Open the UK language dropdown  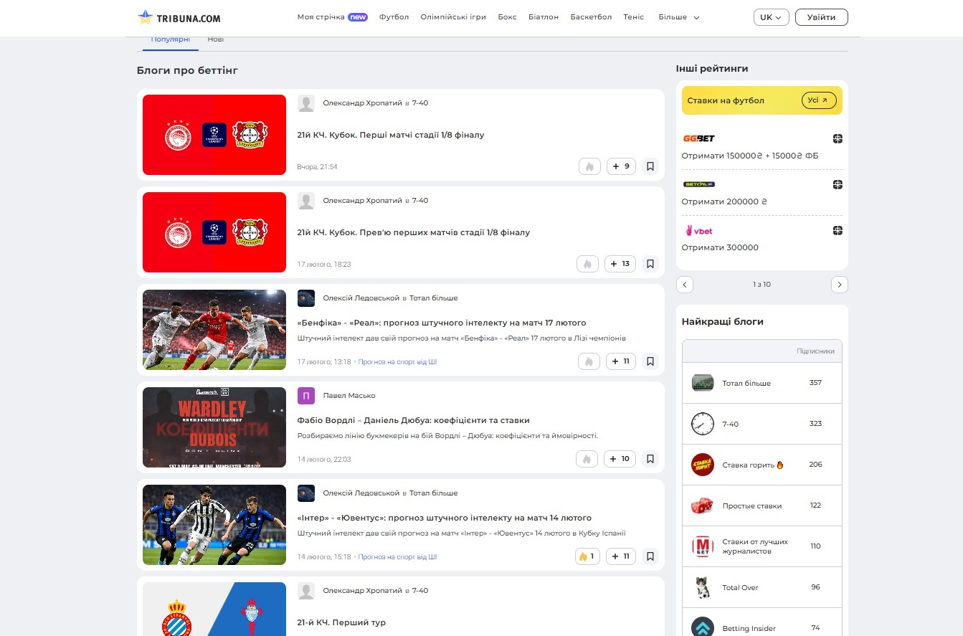772,17
